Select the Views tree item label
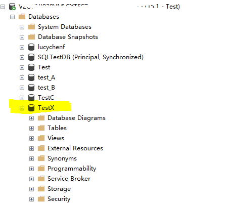Viewport: 231px width, 203px height. click(x=56, y=138)
